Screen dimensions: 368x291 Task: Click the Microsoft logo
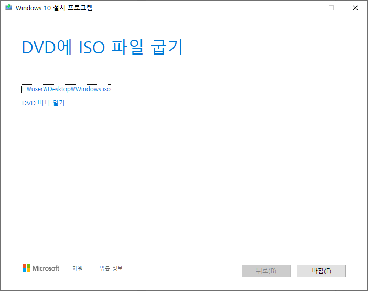(41, 268)
